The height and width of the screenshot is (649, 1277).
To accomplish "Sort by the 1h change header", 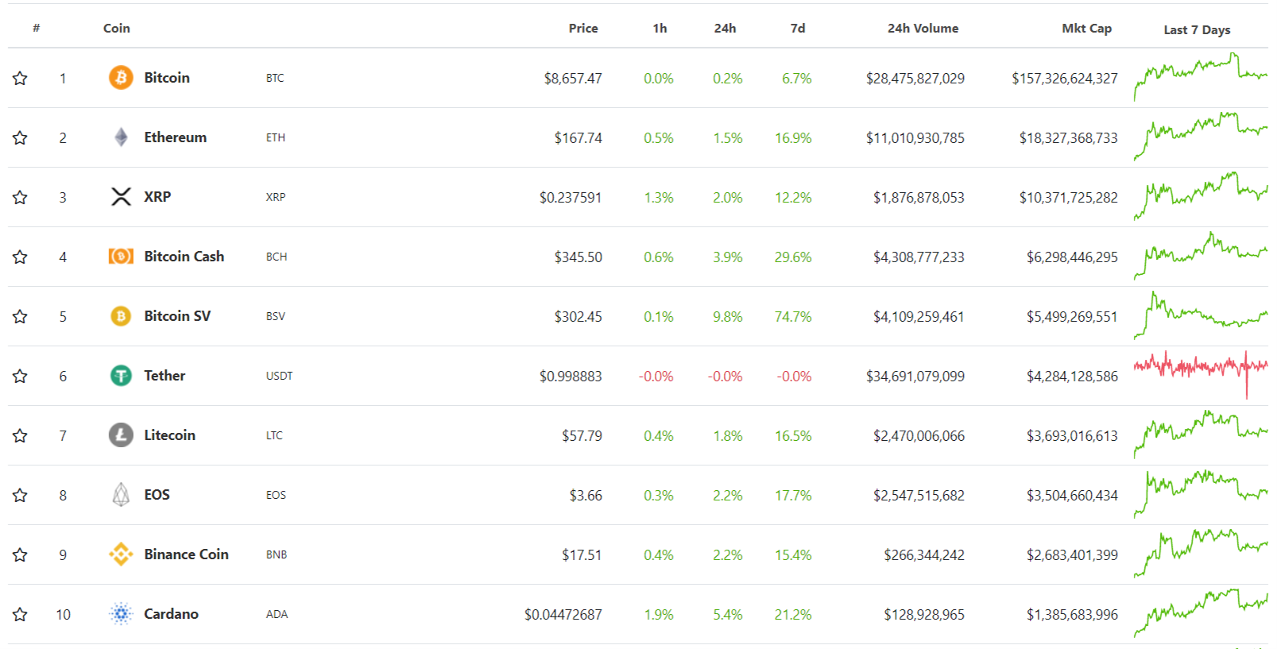I will 660,28.
